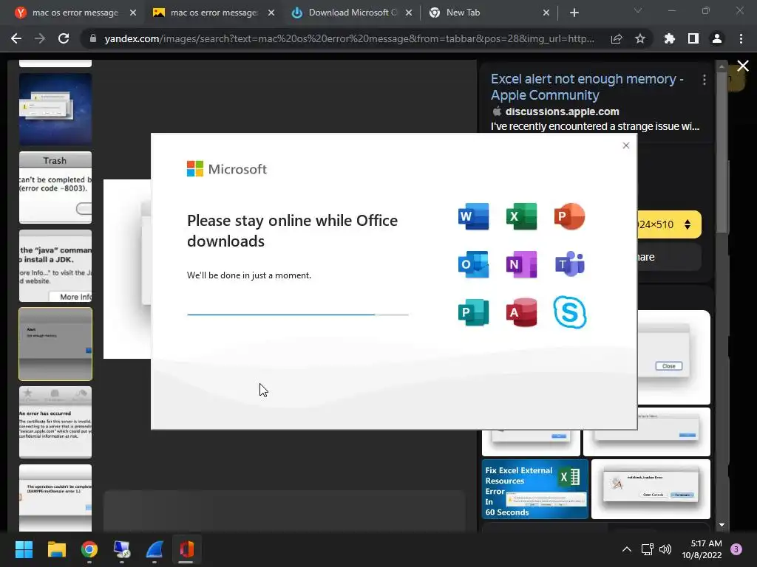Switch to Yandex images 'mac os error message' tab
Image resolution: width=757 pixels, height=567 pixels.
(214, 13)
